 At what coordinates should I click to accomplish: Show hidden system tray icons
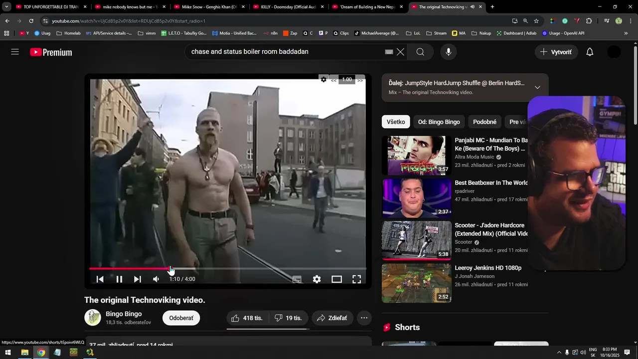pyautogui.click(x=558, y=353)
